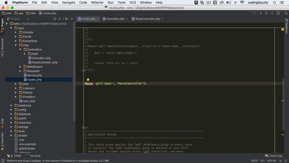This screenshot has height=163, width=289.
Task: Open Project panel settings gear
Action: (x=66, y=19)
